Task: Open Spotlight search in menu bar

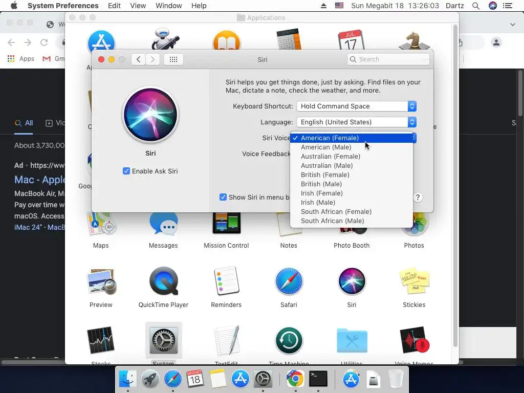Action: [x=476, y=6]
